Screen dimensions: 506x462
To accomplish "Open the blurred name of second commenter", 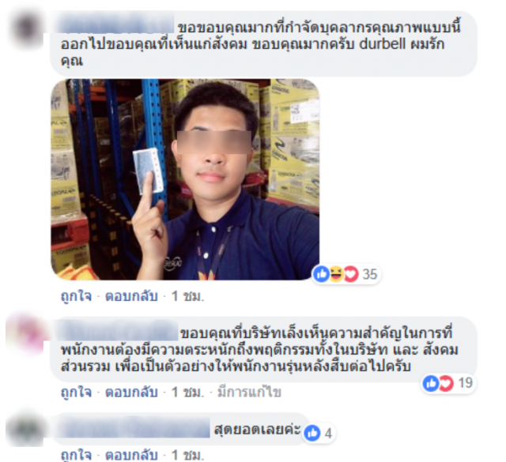I will pos(118,332).
